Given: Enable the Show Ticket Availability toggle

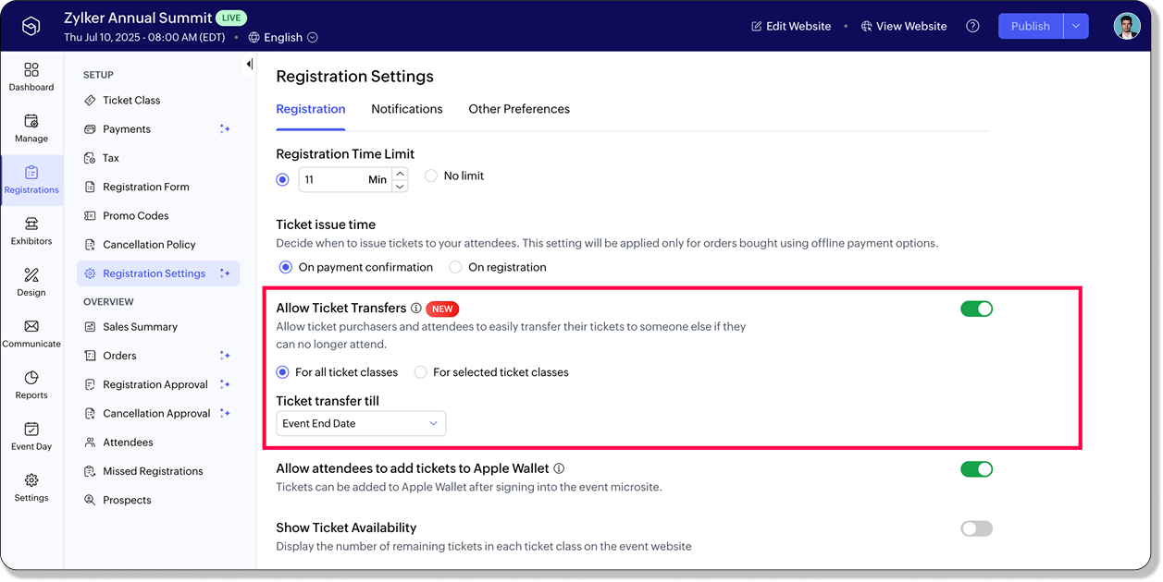Looking at the screenshot, I should point(976,528).
